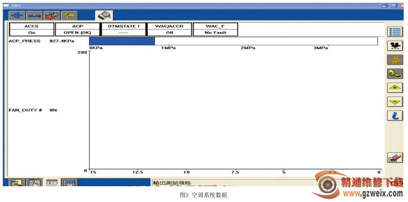Switch to the blue vehicle tab
408x202 pixels.
tap(35, 16)
